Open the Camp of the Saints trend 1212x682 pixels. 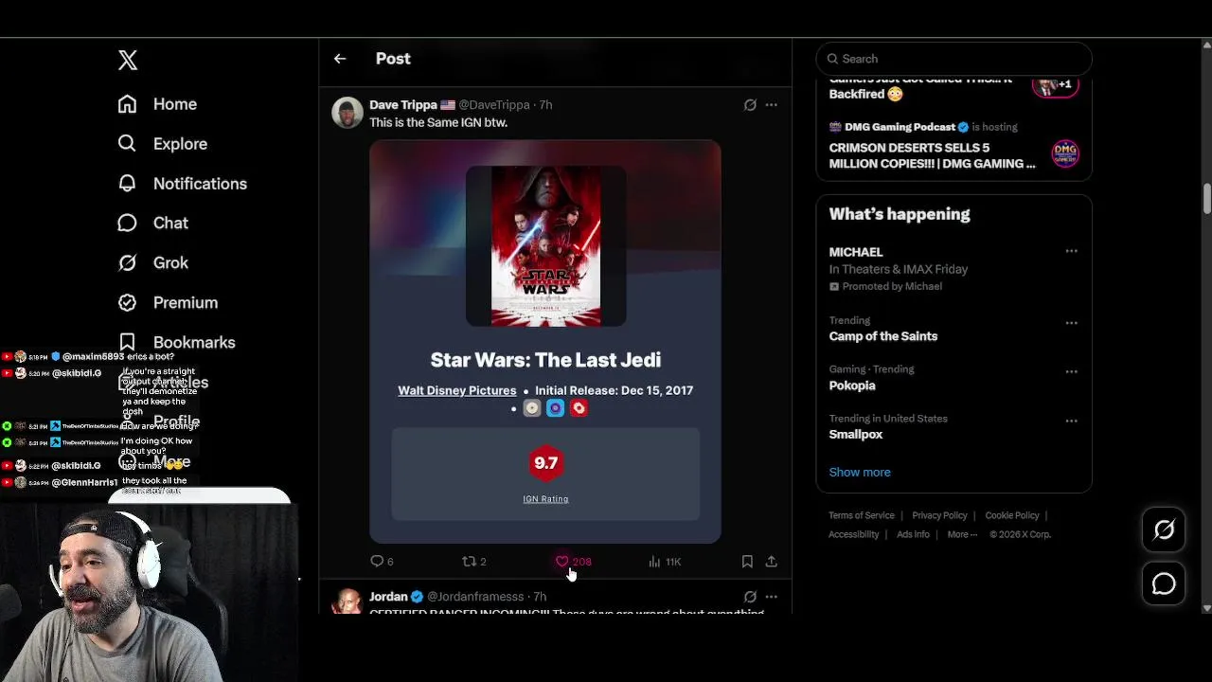(883, 336)
